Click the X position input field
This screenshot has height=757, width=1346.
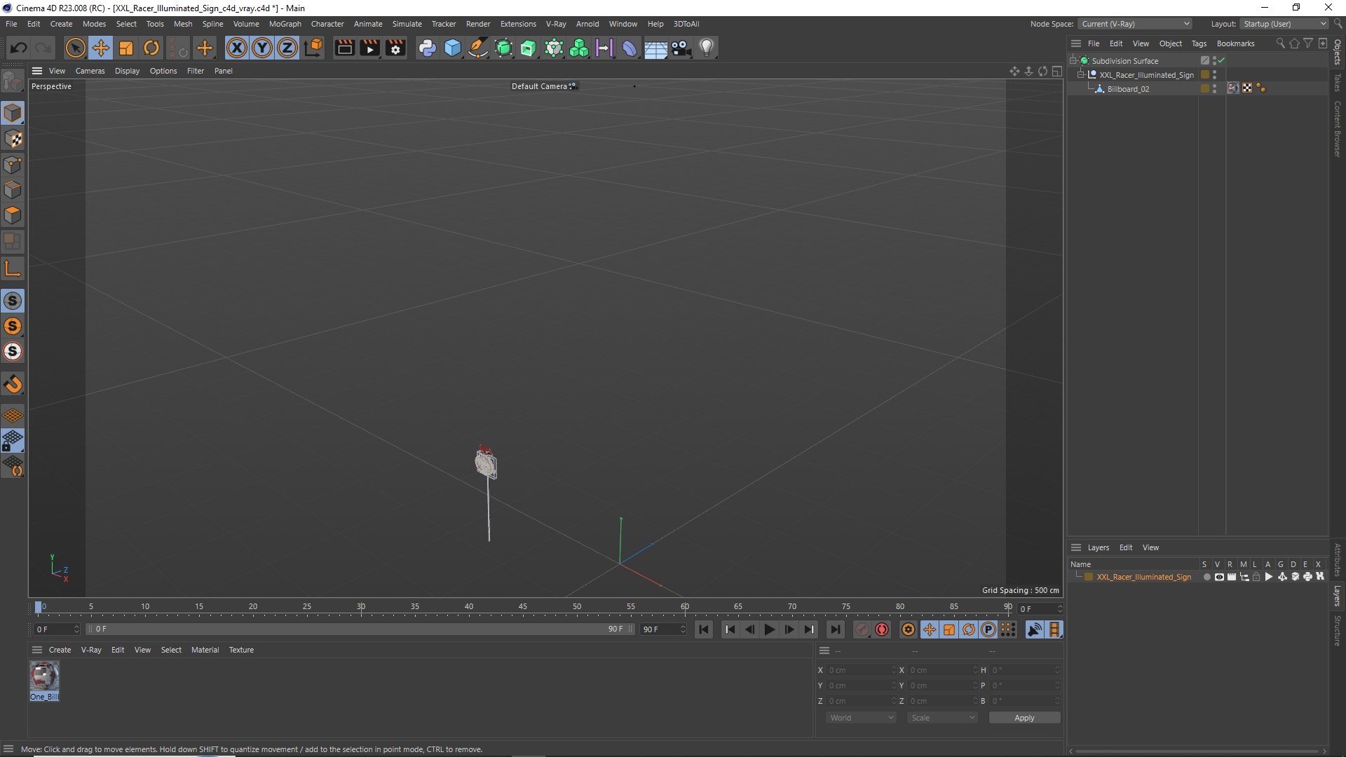pyautogui.click(x=862, y=670)
